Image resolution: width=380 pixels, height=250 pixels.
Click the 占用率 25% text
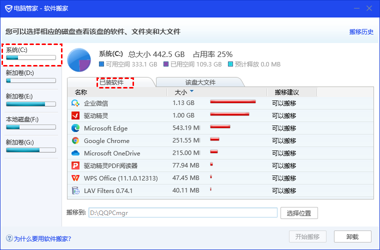click(213, 54)
